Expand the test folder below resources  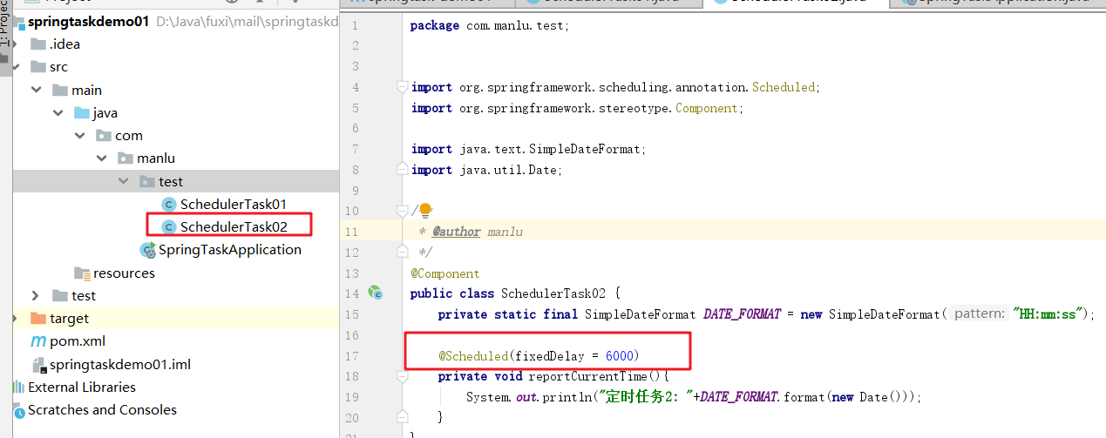(x=35, y=296)
